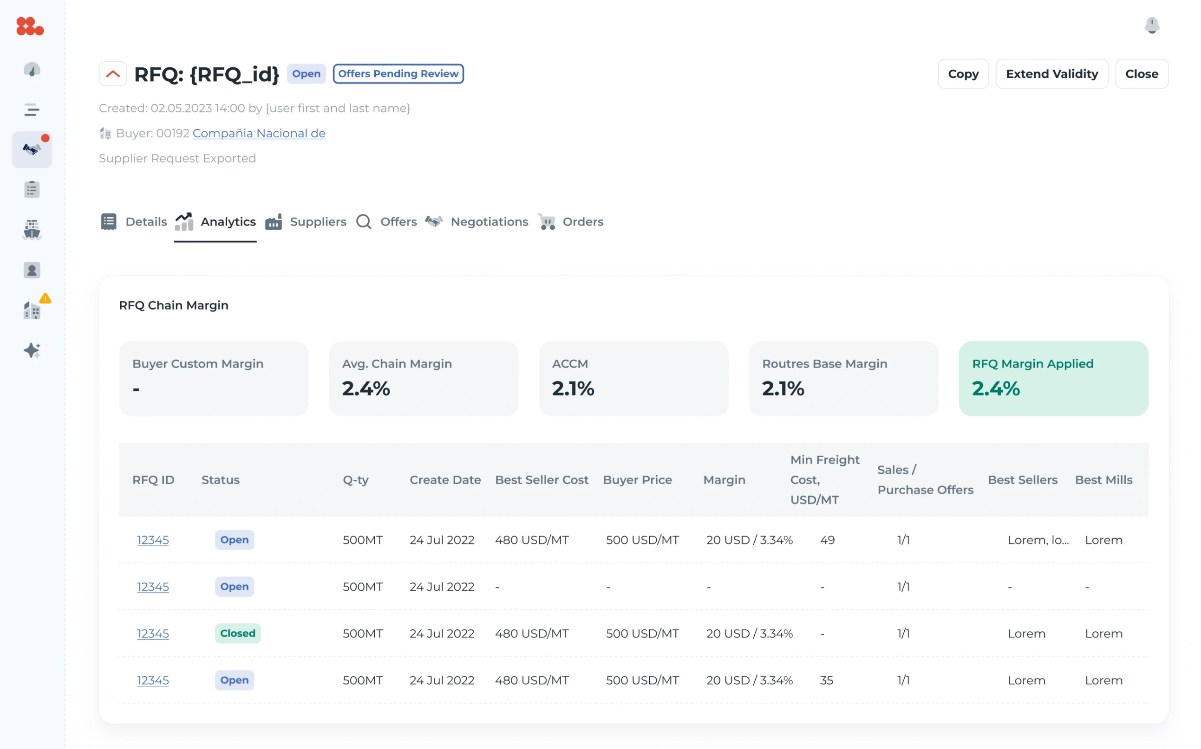The height and width of the screenshot is (749, 1201).
Task: Open the handshake deals sidebar icon
Action: point(32,149)
